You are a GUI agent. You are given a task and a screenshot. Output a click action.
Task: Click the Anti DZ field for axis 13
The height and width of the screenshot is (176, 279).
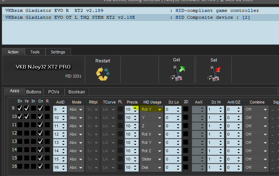pyautogui.click(x=234, y=143)
